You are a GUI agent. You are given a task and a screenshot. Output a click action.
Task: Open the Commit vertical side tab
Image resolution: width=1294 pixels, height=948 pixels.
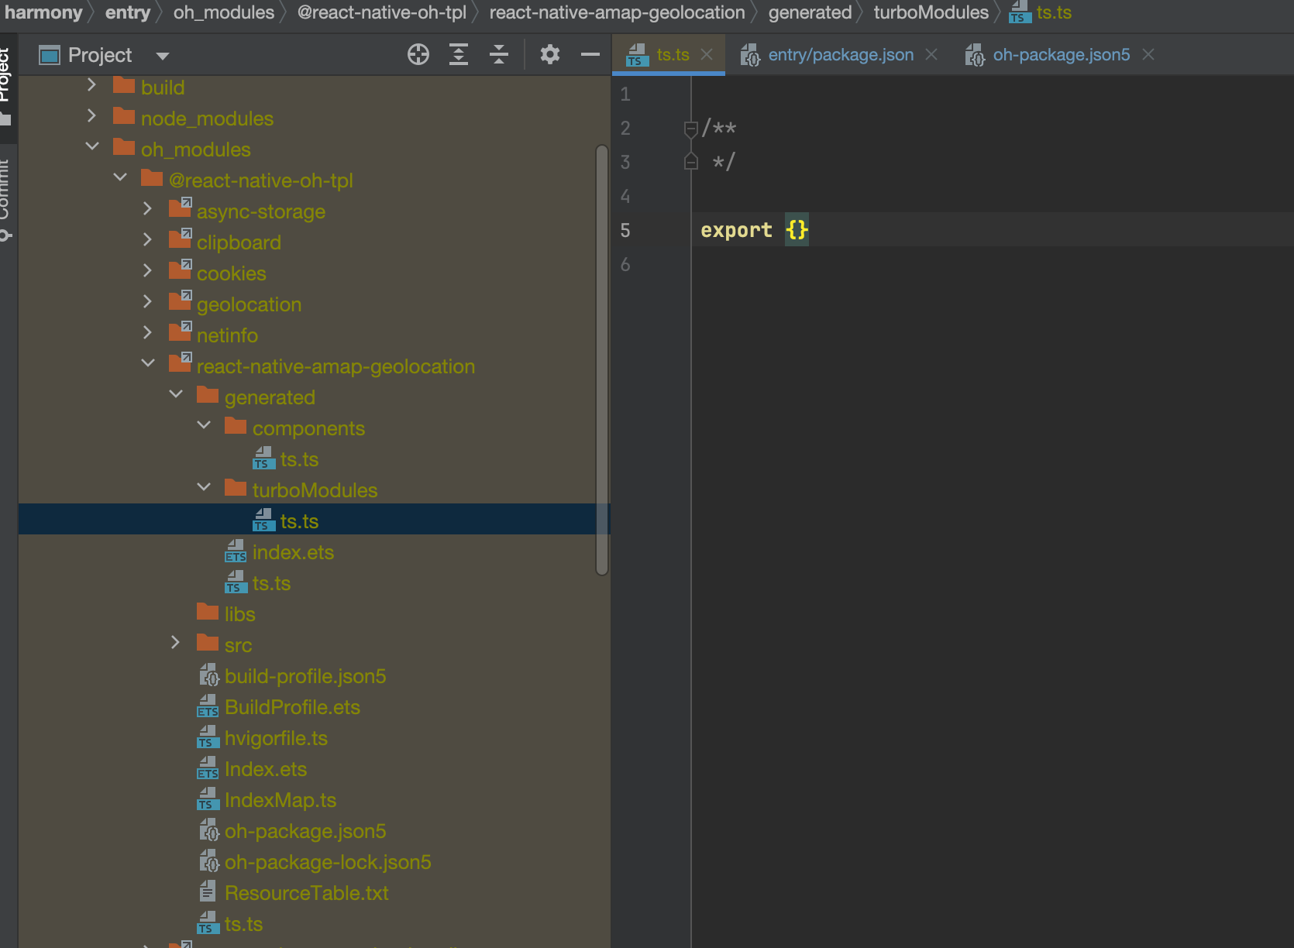pyautogui.click(x=6, y=199)
